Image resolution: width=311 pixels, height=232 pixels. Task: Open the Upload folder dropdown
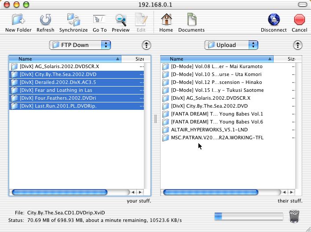click(x=231, y=45)
